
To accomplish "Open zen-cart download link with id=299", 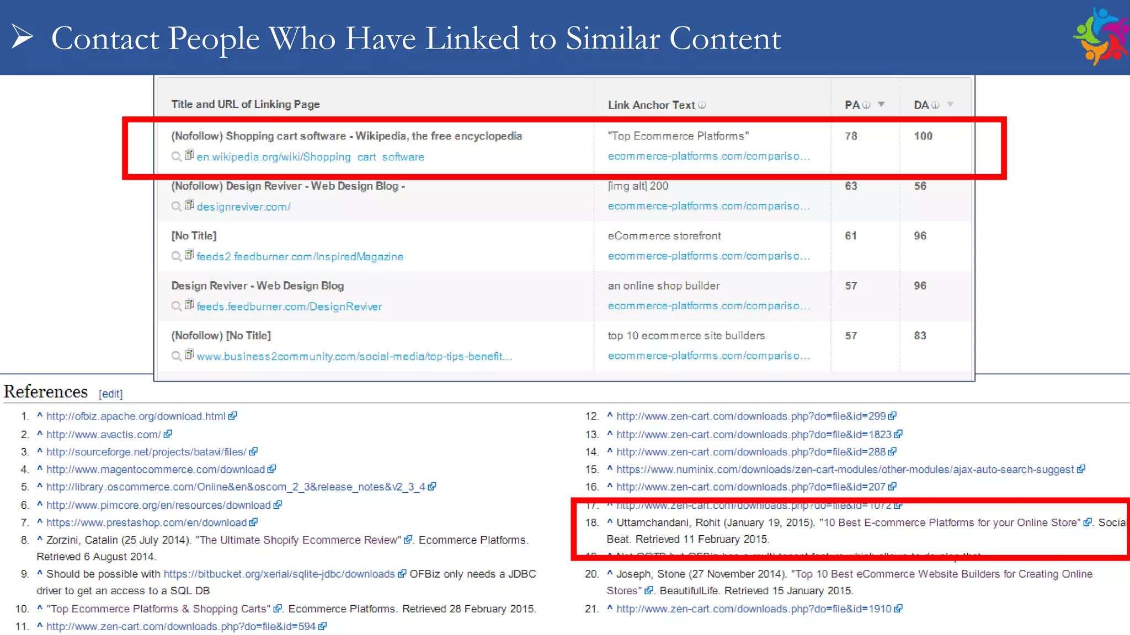I will click(751, 416).
